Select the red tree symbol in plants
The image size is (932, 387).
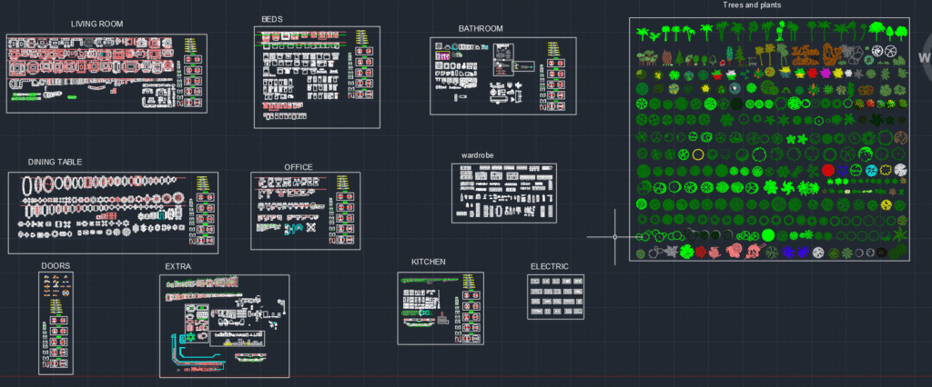click(828, 171)
